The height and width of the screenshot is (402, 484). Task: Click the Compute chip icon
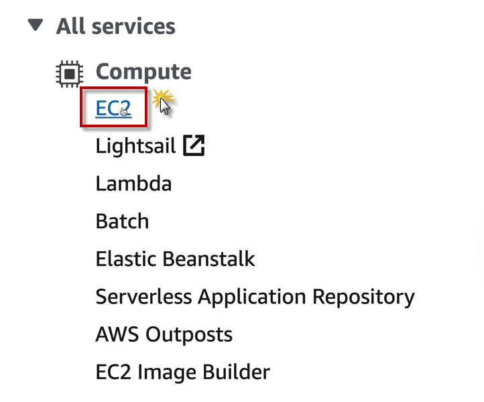click(68, 72)
